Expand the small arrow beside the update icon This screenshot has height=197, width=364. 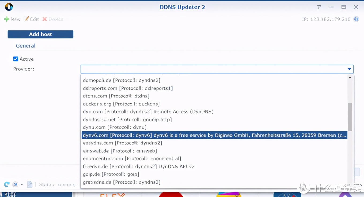(x=22, y=185)
